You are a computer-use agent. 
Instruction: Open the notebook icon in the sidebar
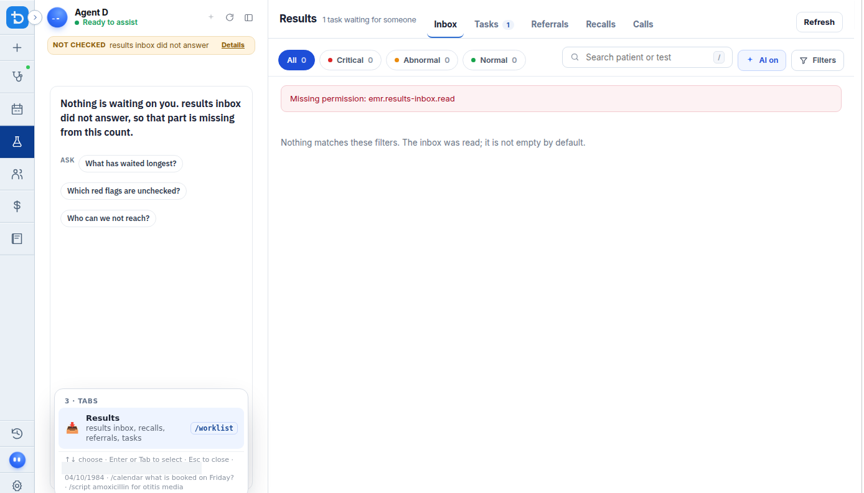(x=17, y=238)
